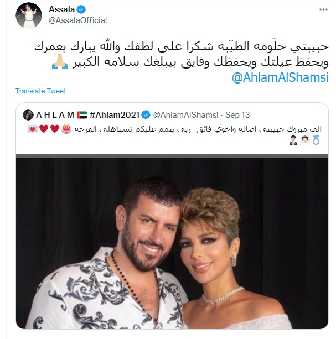Click the UAE flag icon beside AHLAM
This screenshot has height=339, width=336.
pyautogui.click(x=82, y=115)
